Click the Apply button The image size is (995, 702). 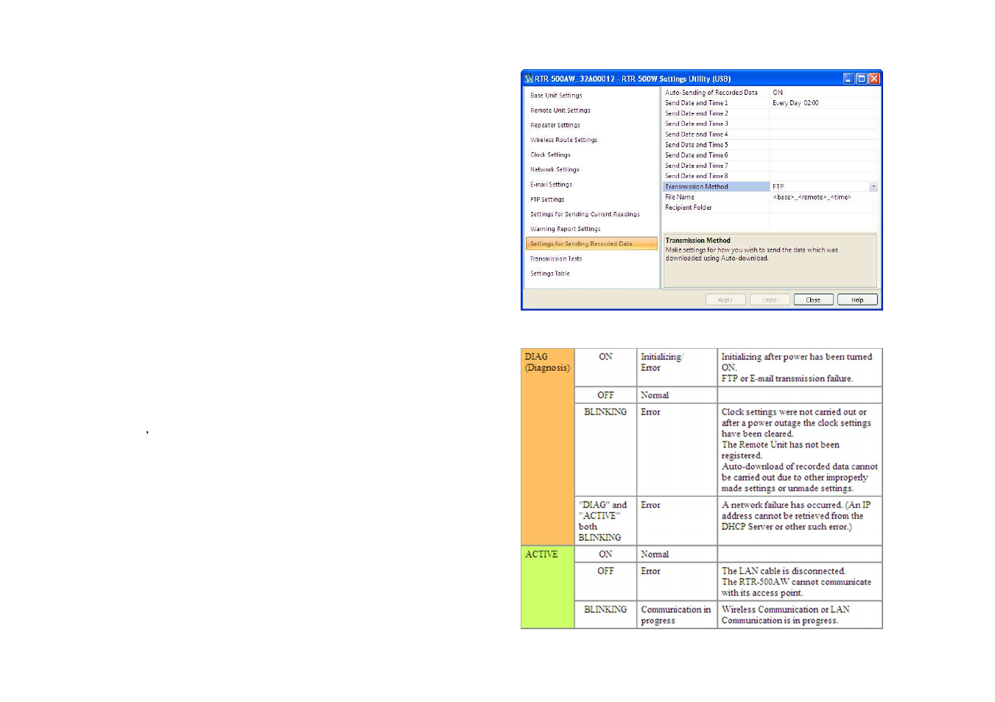(x=725, y=300)
